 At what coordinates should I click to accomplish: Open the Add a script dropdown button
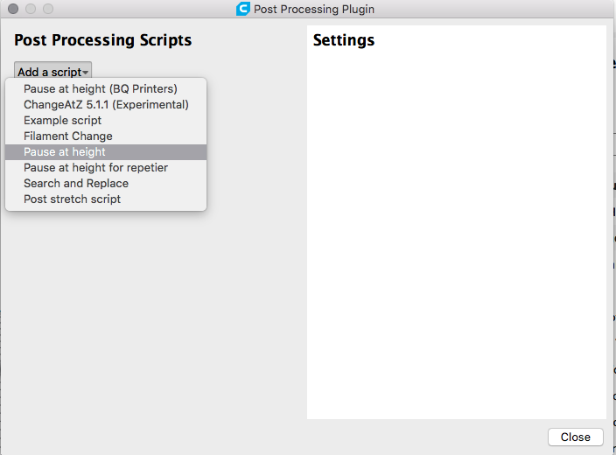point(53,72)
